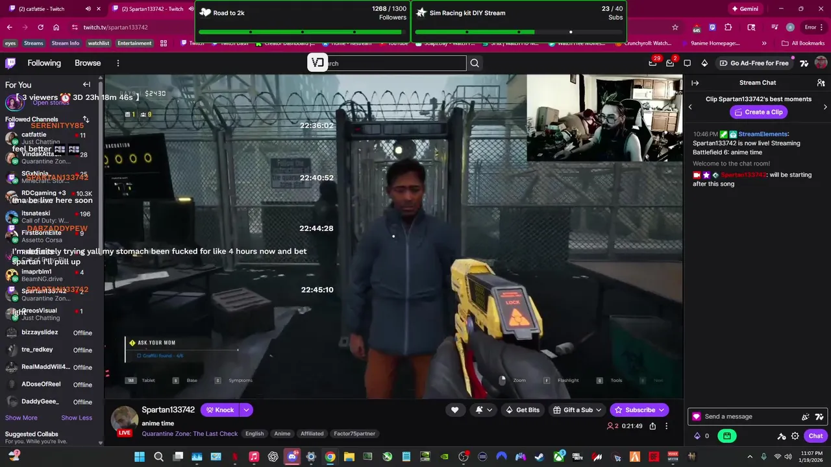Open the Entertainment bookmark folder

[134, 43]
